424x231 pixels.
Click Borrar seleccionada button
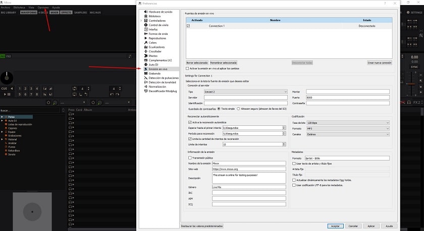pyautogui.click(x=197, y=63)
